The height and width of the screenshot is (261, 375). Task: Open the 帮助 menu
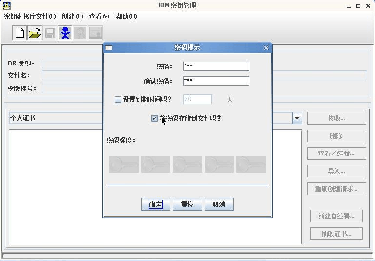126,16
